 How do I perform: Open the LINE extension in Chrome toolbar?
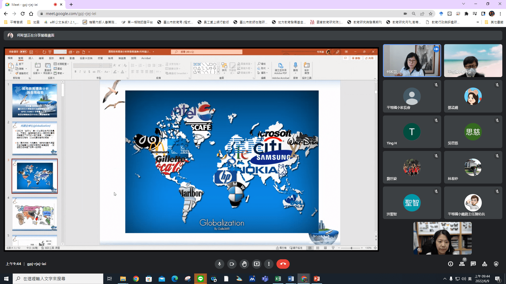[450, 14]
